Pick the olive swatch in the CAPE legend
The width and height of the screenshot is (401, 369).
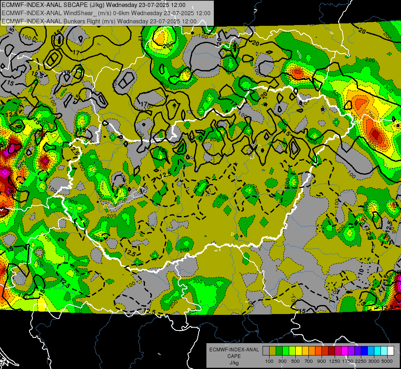click(272, 351)
